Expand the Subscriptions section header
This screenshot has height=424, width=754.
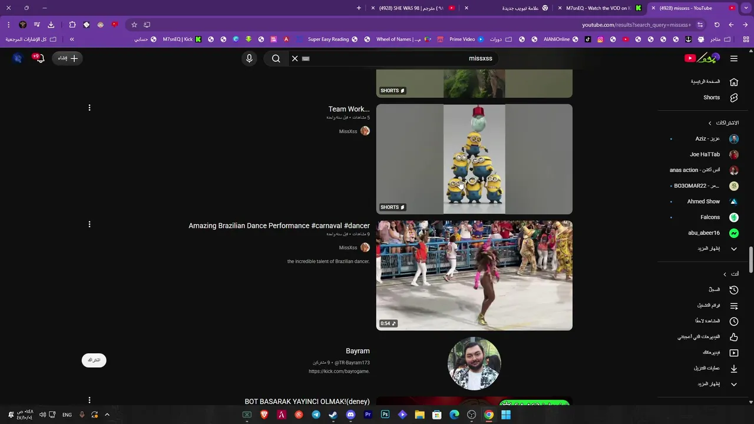coord(723,122)
